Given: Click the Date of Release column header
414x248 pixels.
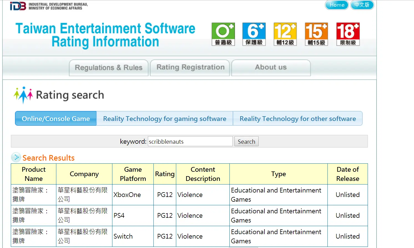Looking at the screenshot, I should tap(348, 174).
